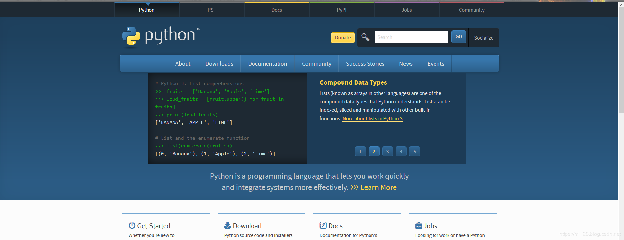Click the 'Documentation for Python's' text
The width and height of the screenshot is (624, 240).
point(348,235)
